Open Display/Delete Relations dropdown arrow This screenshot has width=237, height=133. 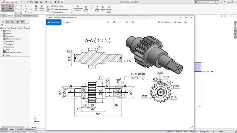point(78,13)
